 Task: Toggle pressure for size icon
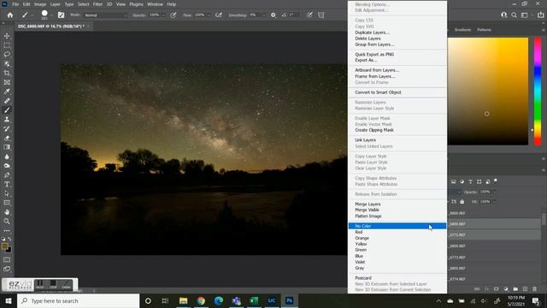(309, 15)
